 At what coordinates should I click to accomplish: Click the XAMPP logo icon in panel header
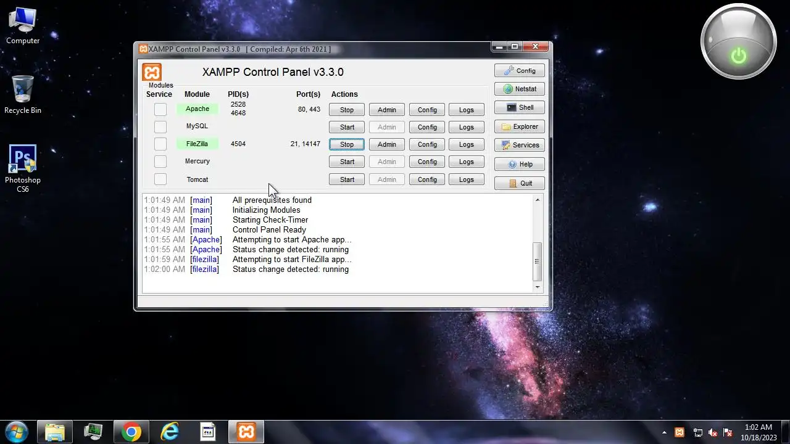click(152, 72)
